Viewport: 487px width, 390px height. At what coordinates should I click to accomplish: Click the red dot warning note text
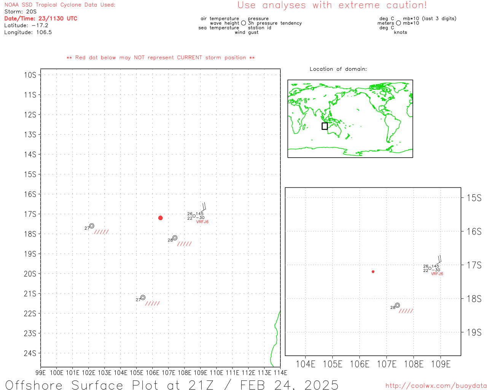pyautogui.click(x=161, y=58)
